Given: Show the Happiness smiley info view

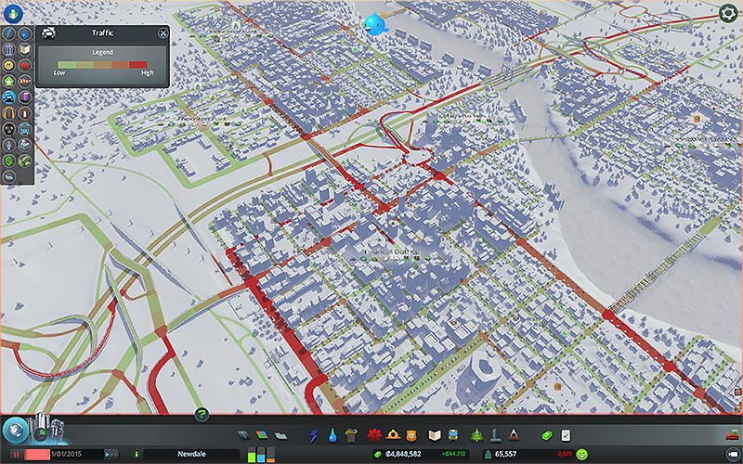Looking at the screenshot, I should tap(9, 65).
